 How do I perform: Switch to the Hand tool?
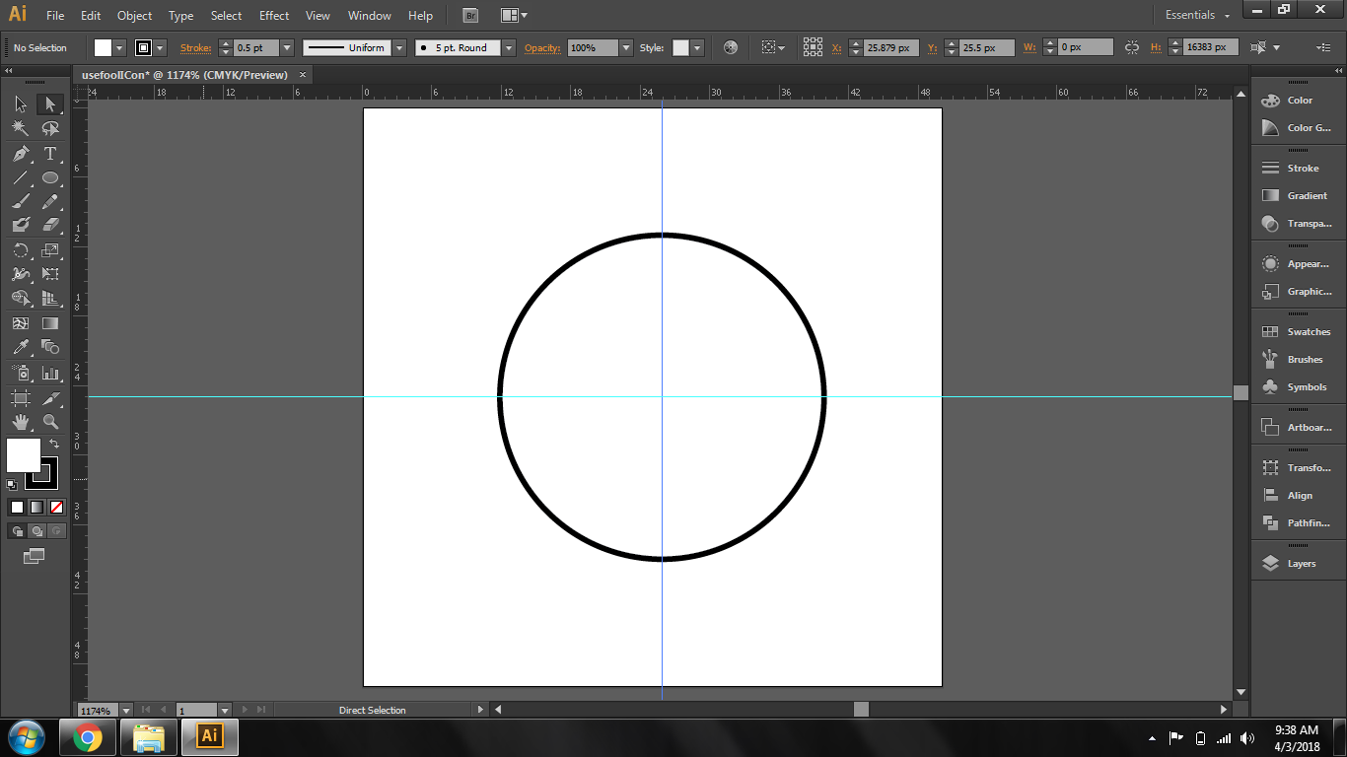coord(21,422)
